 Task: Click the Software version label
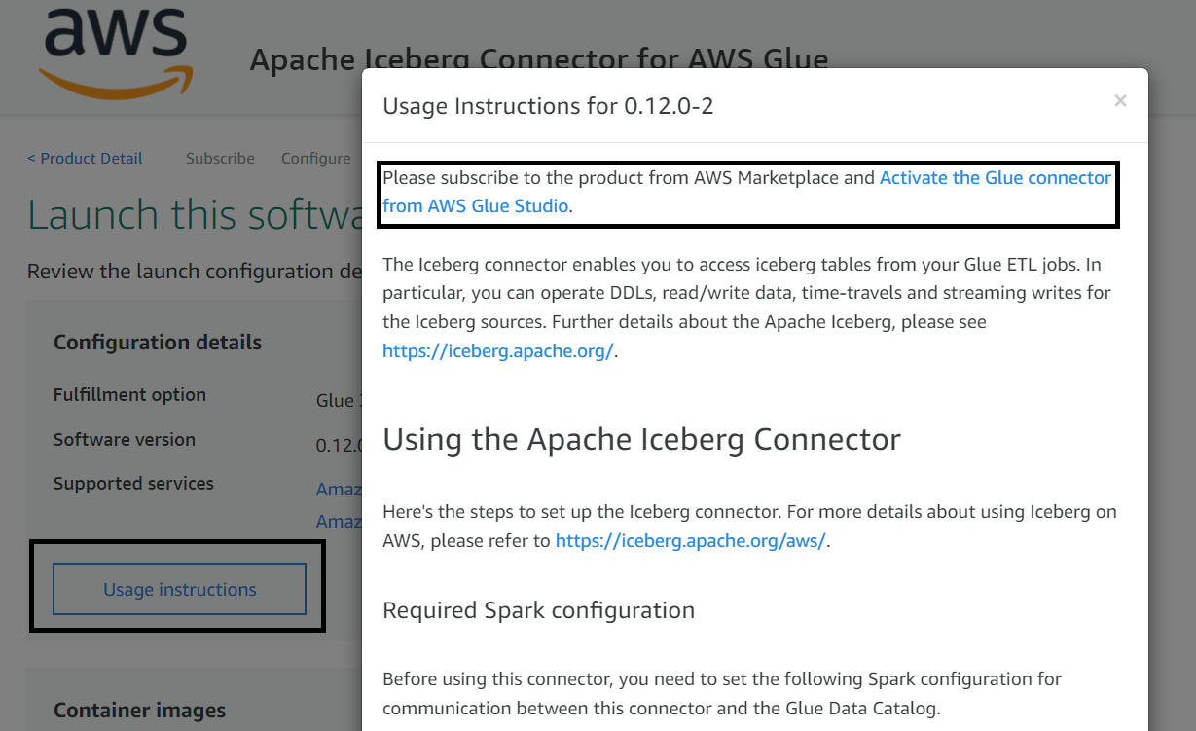pos(124,439)
